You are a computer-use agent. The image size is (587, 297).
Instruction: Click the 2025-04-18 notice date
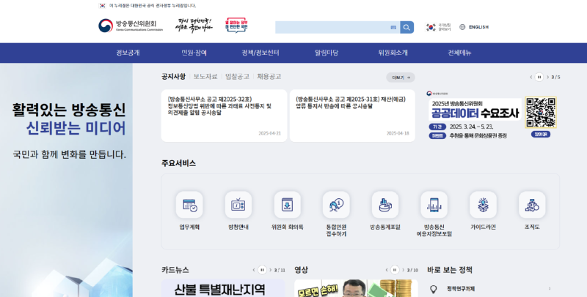click(x=398, y=133)
